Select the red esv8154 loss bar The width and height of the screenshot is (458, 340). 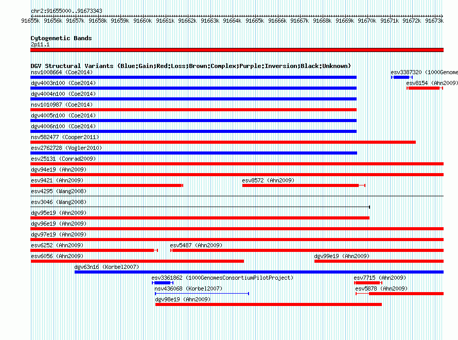click(x=425, y=88)
